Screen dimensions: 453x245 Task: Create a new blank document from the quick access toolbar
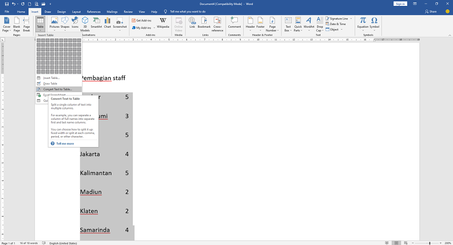point(29,4)
